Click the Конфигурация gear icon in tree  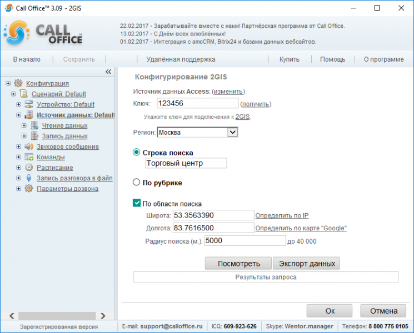tap(18, 83)
